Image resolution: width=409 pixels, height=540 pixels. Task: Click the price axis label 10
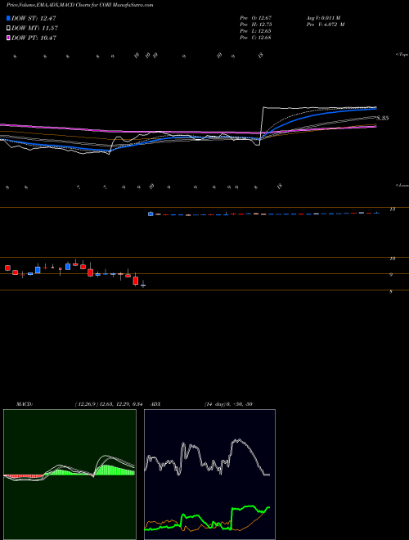point(393,259)
